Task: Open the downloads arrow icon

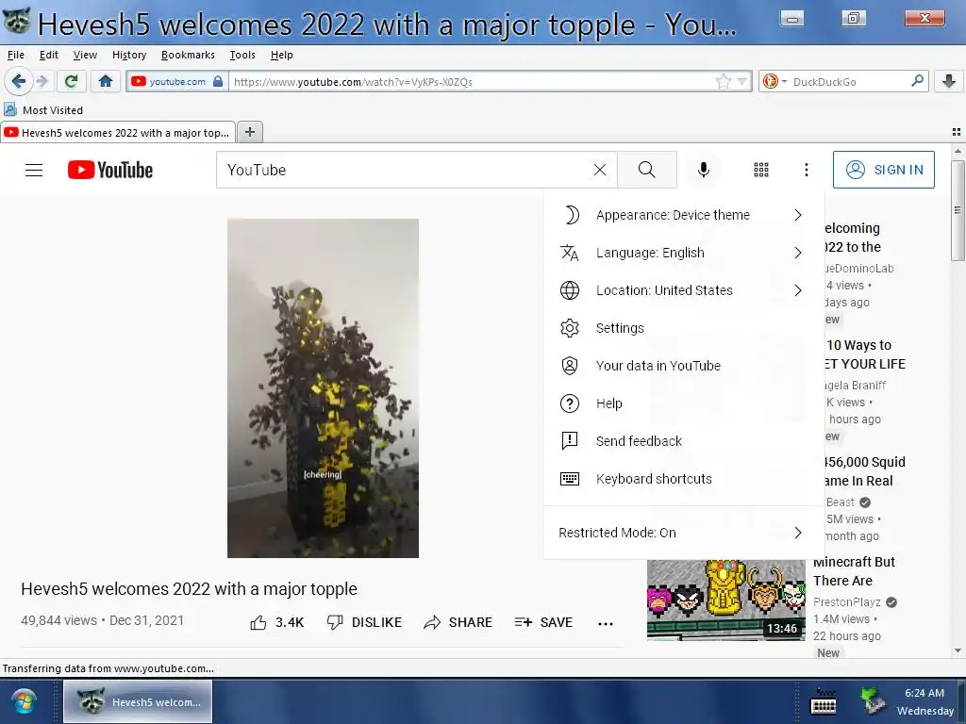Action: click(x=949, y=81)
